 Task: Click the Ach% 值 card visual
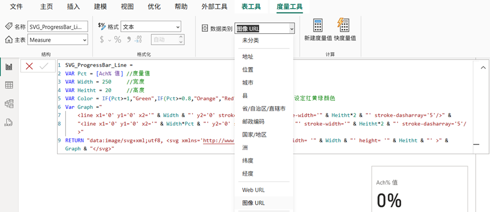coord(420,189)
